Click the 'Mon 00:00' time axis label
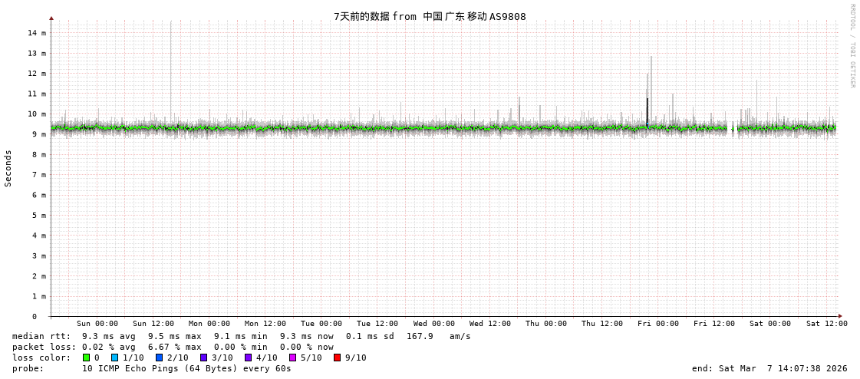 209,324
